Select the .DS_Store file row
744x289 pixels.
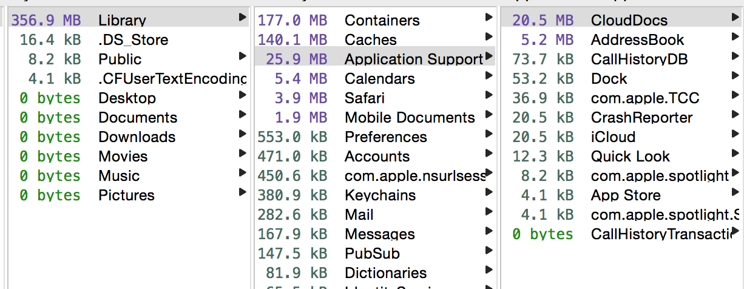[128, 40]
